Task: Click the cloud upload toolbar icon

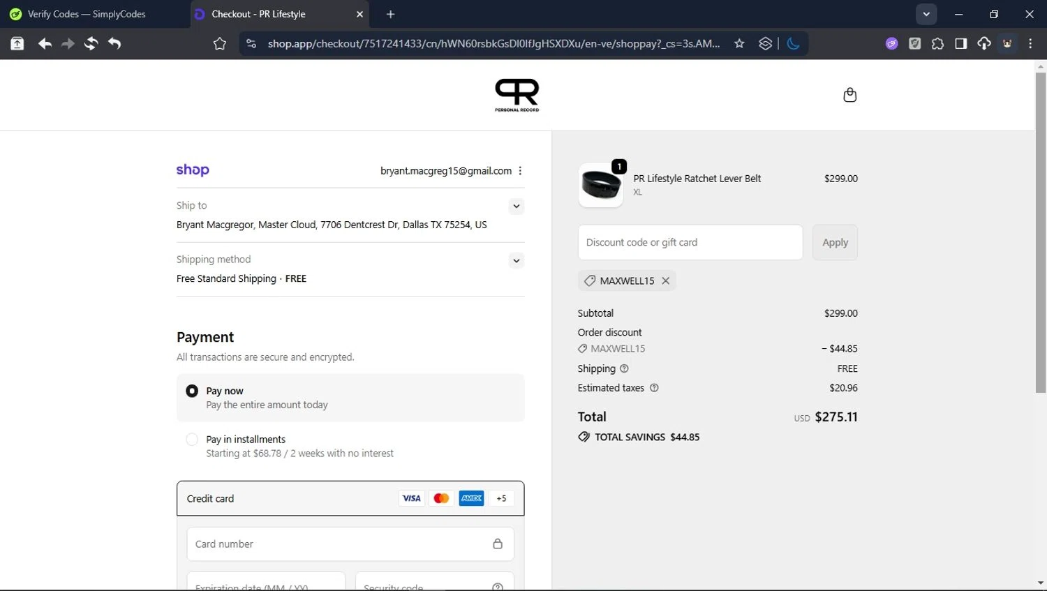Action: pyautogui.click(x=983, y=43)
